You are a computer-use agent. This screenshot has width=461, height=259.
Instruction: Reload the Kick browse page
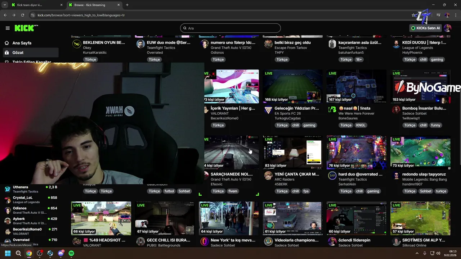22,15
